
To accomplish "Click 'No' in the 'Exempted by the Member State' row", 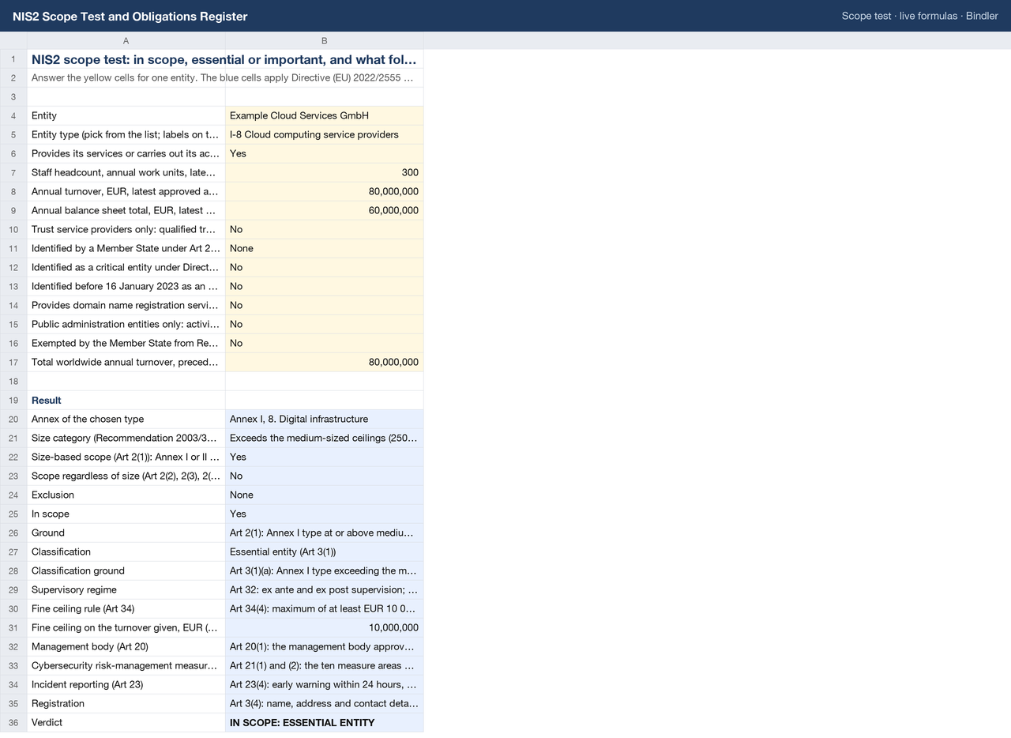I will [x=325, y=343].
